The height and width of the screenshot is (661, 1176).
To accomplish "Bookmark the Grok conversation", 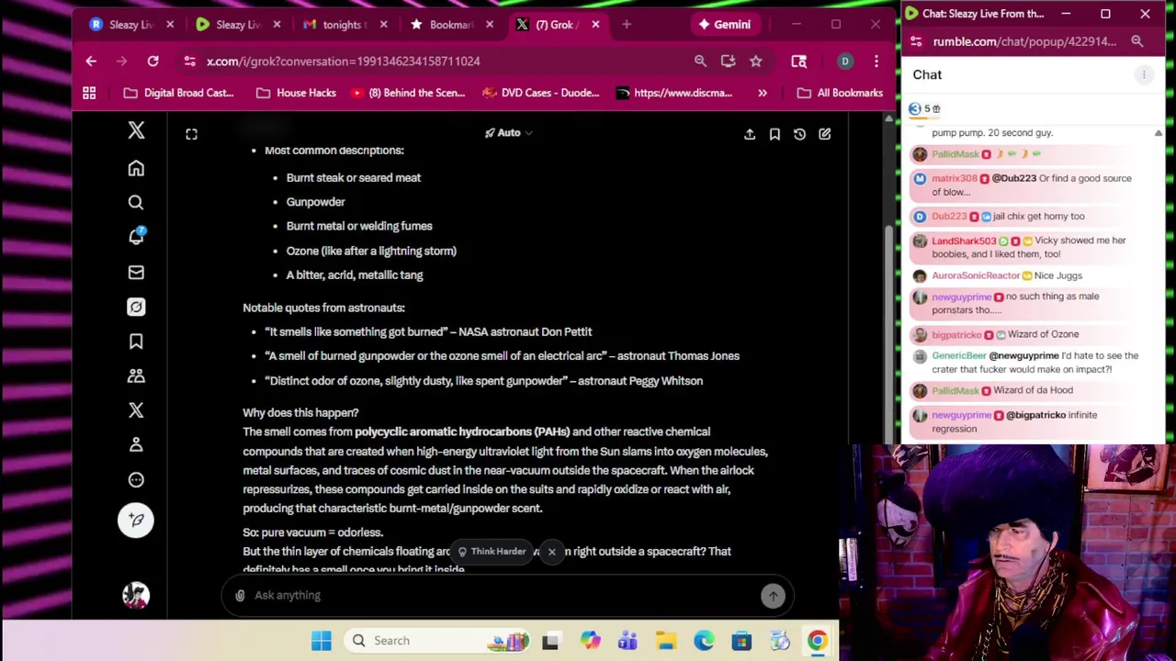I will pos(775,134).
